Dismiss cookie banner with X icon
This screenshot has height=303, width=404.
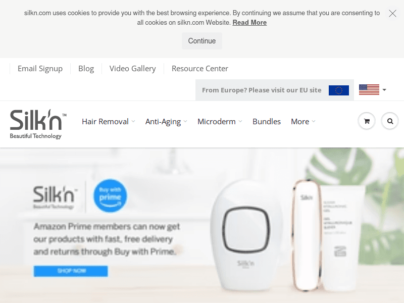(392, 14)
